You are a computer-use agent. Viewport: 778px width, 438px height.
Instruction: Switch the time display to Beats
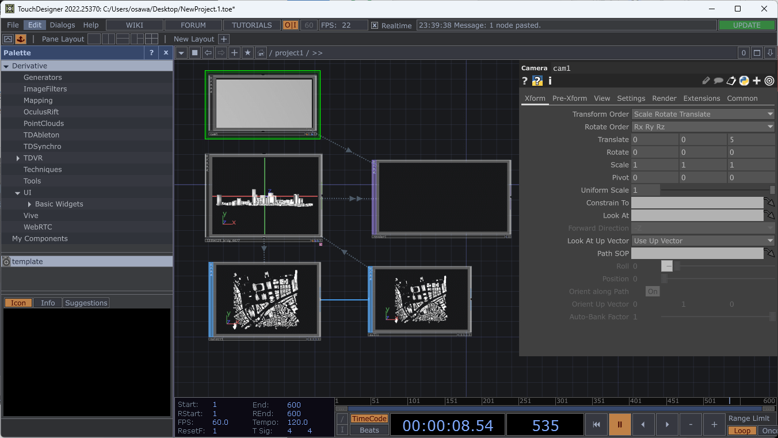pos(369,429)
